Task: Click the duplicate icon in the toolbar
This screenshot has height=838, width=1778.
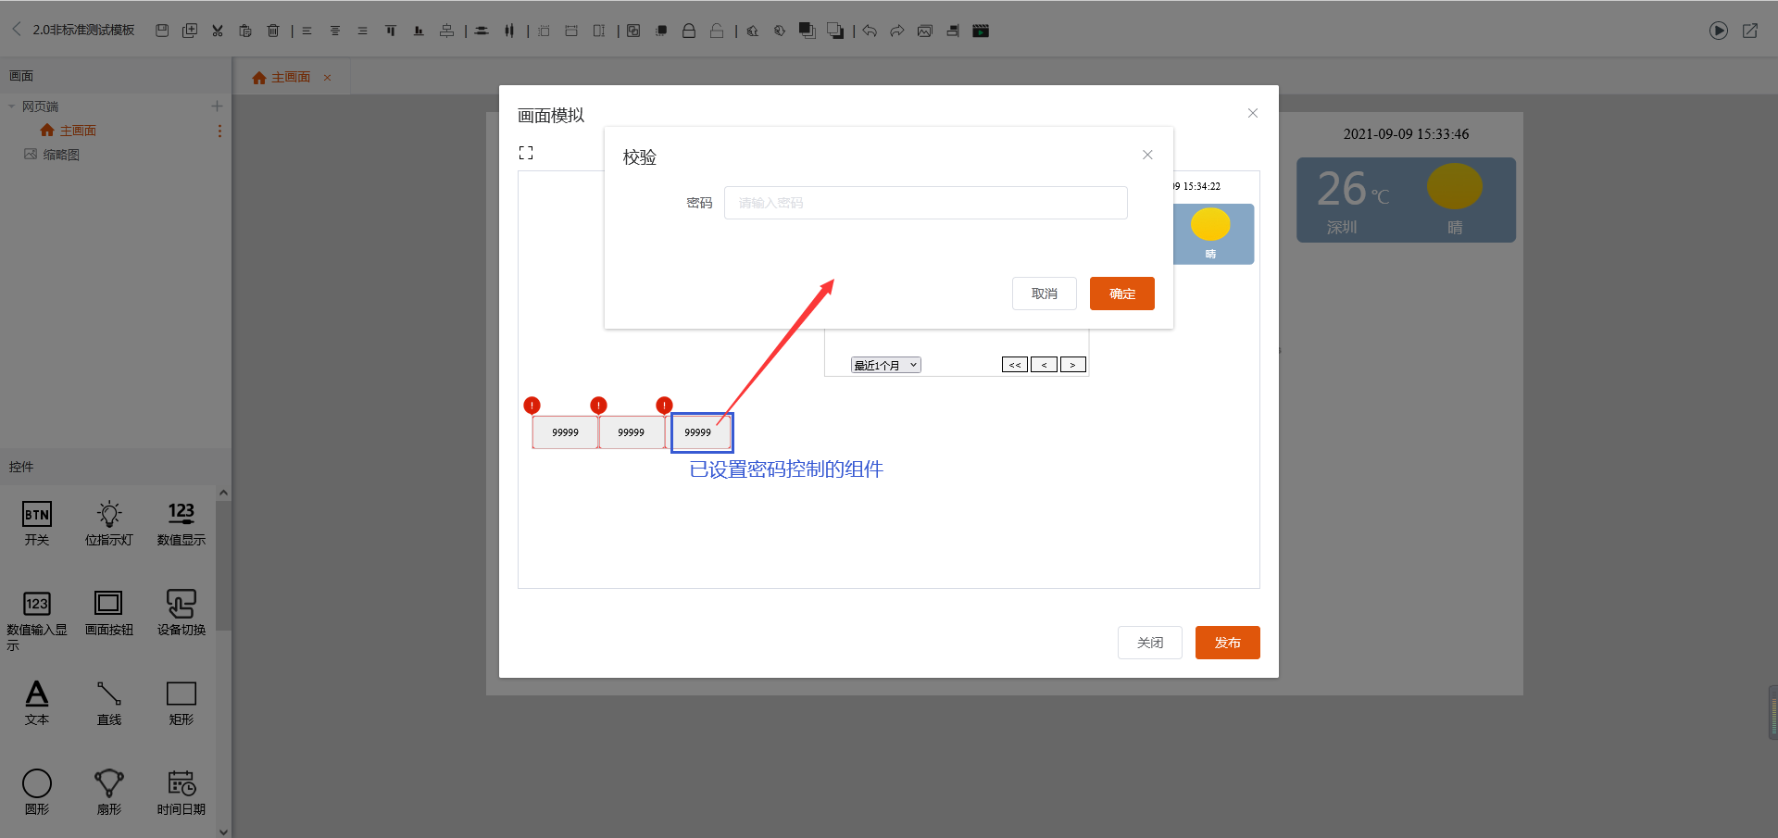Action: point(190,31)
